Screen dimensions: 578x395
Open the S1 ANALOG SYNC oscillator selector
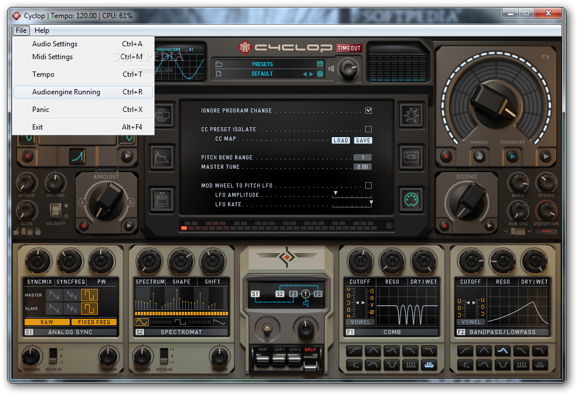coord(70,332)
